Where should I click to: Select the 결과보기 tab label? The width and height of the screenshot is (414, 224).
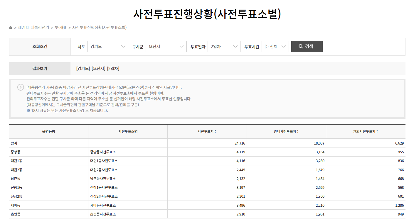[x=40, y=69]
